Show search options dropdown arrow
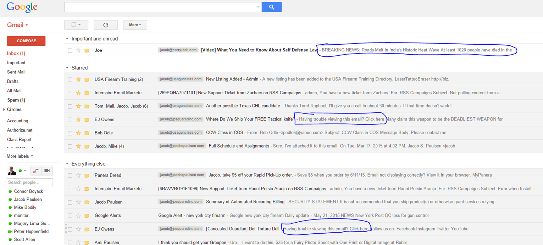Viewport: 543px width, 245px height. pyautogui.click(x=258, y=7)
